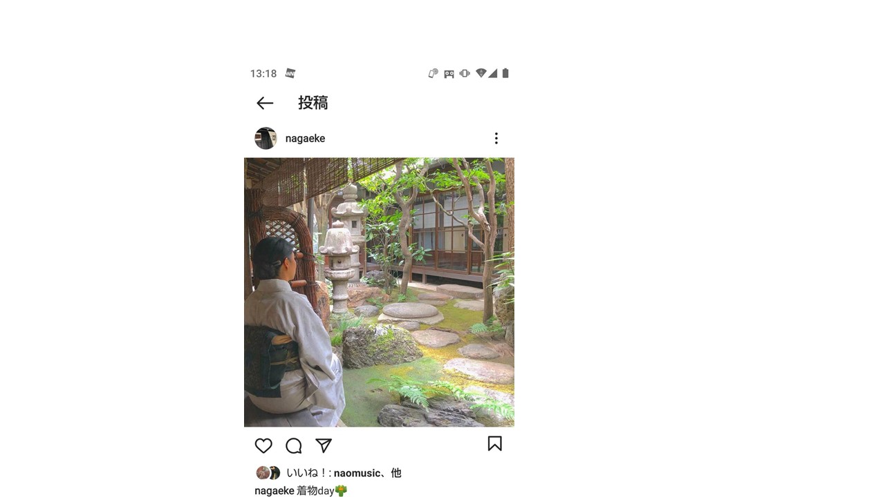Go back using the arrow icon
Screen dimensions: 885x497
tap(265, 104)
